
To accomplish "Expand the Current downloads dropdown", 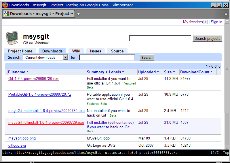I will coord(45,57).
